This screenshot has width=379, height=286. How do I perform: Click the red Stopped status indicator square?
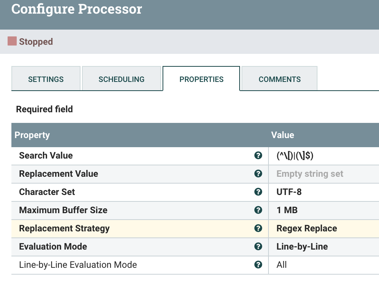pos(12,41)
